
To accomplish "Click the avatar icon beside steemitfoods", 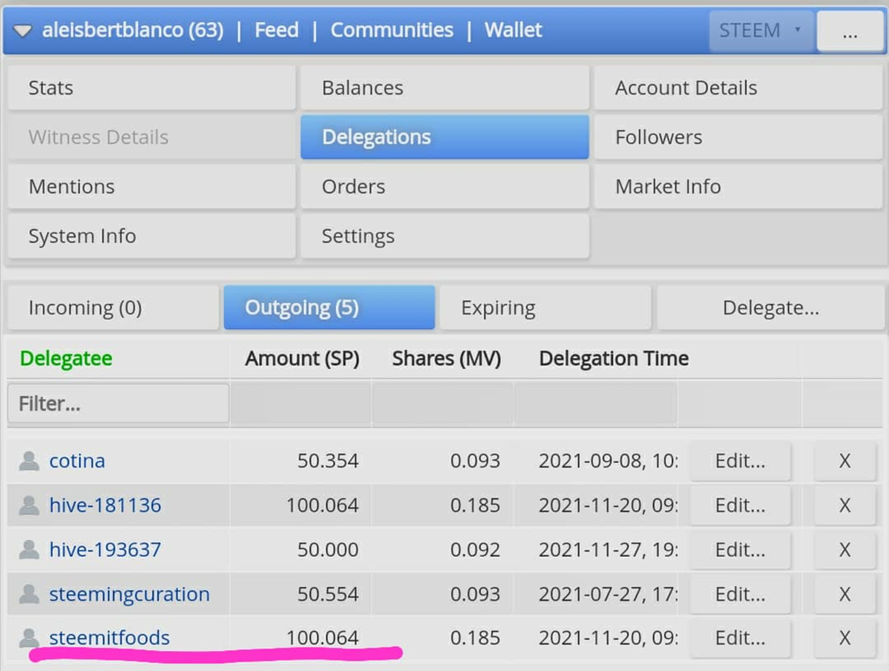I will [x=29, y=638].
